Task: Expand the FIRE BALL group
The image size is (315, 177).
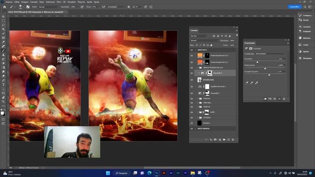Action: click(198, 103)
